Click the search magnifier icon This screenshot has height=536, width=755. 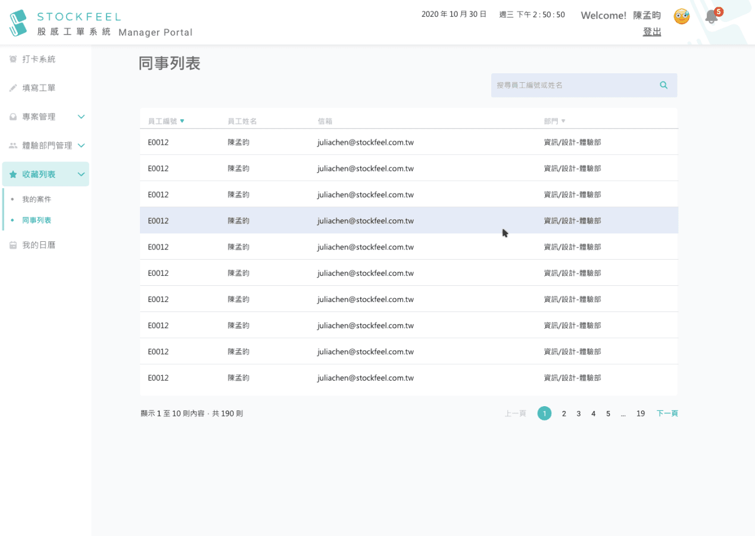point(663,85)
